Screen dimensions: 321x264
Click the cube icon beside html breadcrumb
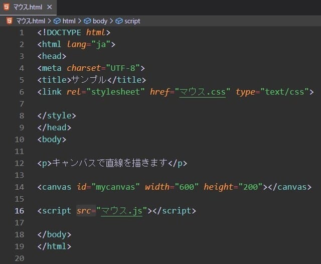pos(57,21)
